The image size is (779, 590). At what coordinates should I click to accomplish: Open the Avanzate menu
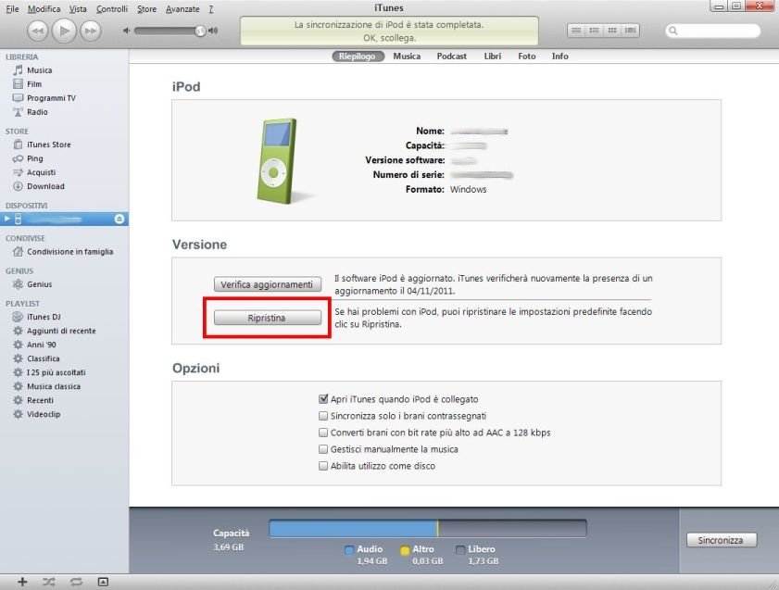point(182,9)
